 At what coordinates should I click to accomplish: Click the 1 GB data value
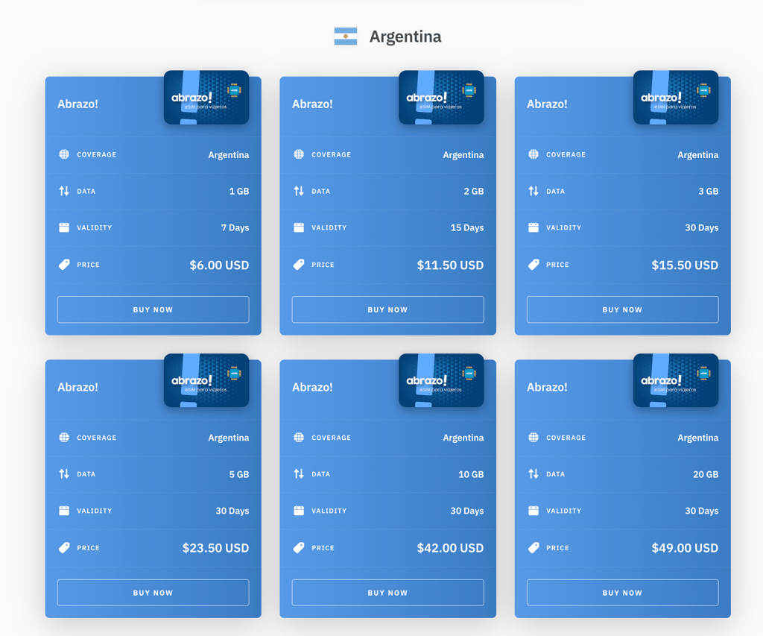239,191
